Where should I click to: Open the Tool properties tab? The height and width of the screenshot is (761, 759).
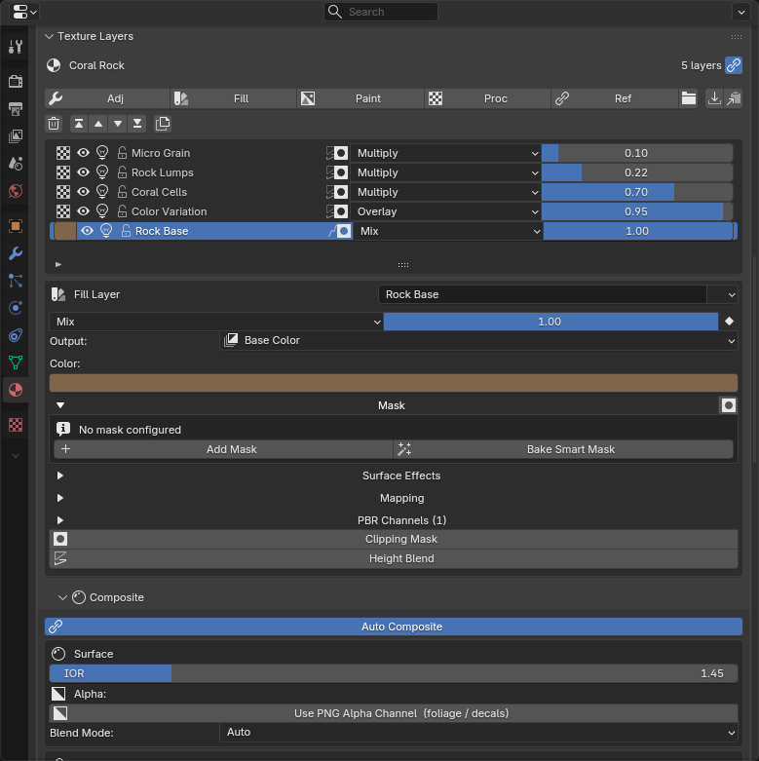pos(15,47)
